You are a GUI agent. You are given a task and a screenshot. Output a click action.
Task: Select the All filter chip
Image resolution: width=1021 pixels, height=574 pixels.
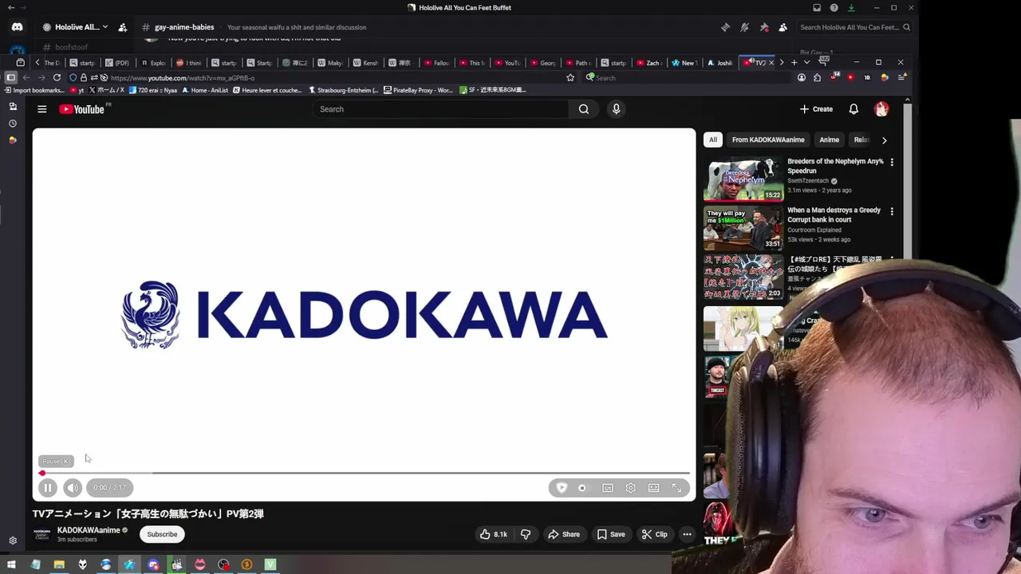713,140
